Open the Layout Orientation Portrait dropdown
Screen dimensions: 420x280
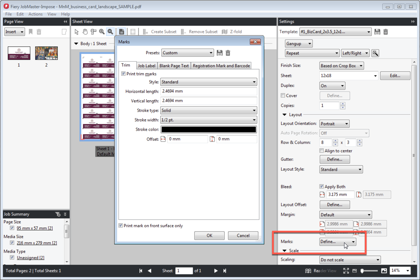334,124
